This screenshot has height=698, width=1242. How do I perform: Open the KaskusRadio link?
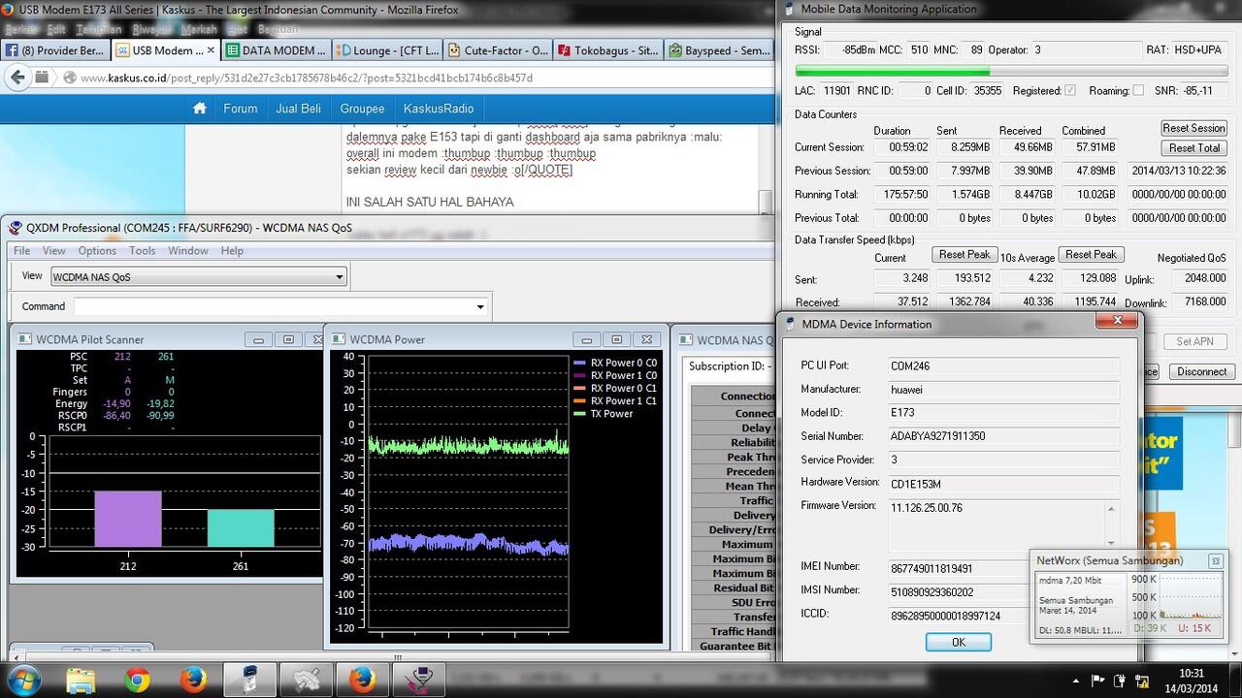439,109
